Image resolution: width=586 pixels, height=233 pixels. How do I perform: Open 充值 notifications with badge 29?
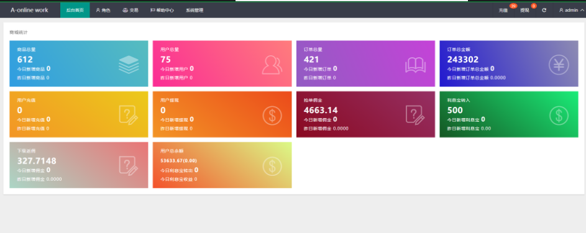click(503, 10)
